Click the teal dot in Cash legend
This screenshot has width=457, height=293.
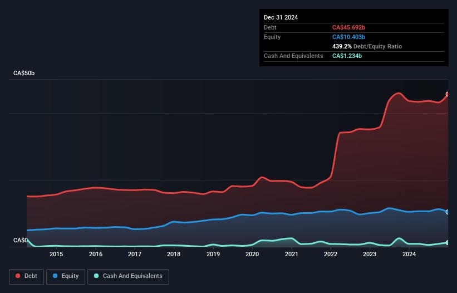[x=97, y=276]
